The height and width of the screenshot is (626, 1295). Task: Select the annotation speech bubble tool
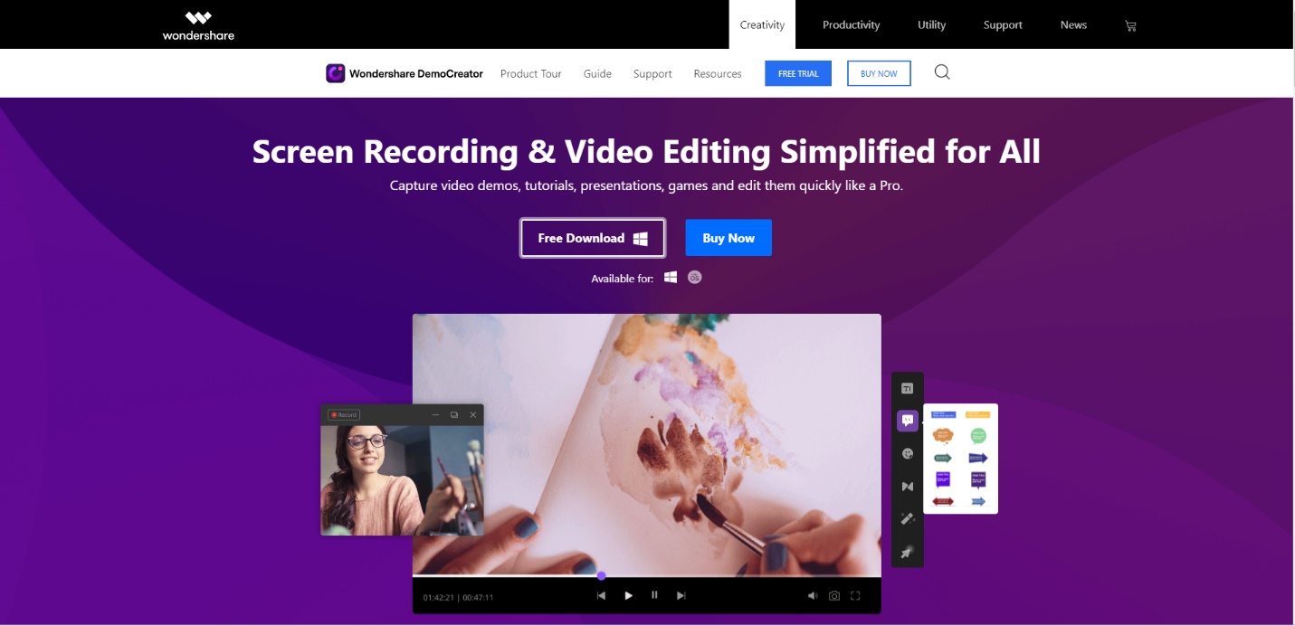pos(908,421)
